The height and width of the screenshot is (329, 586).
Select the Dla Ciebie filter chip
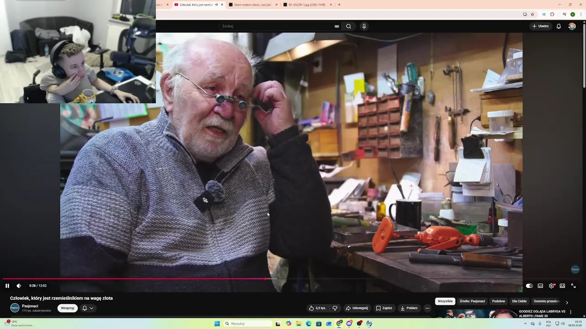pyautogui.click(x=519, y=301)
